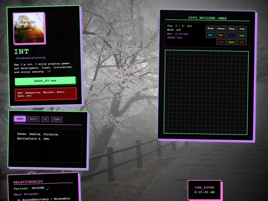
Task: Click the 'Net: +0.00/sec' stat
Action: [178, 34]
